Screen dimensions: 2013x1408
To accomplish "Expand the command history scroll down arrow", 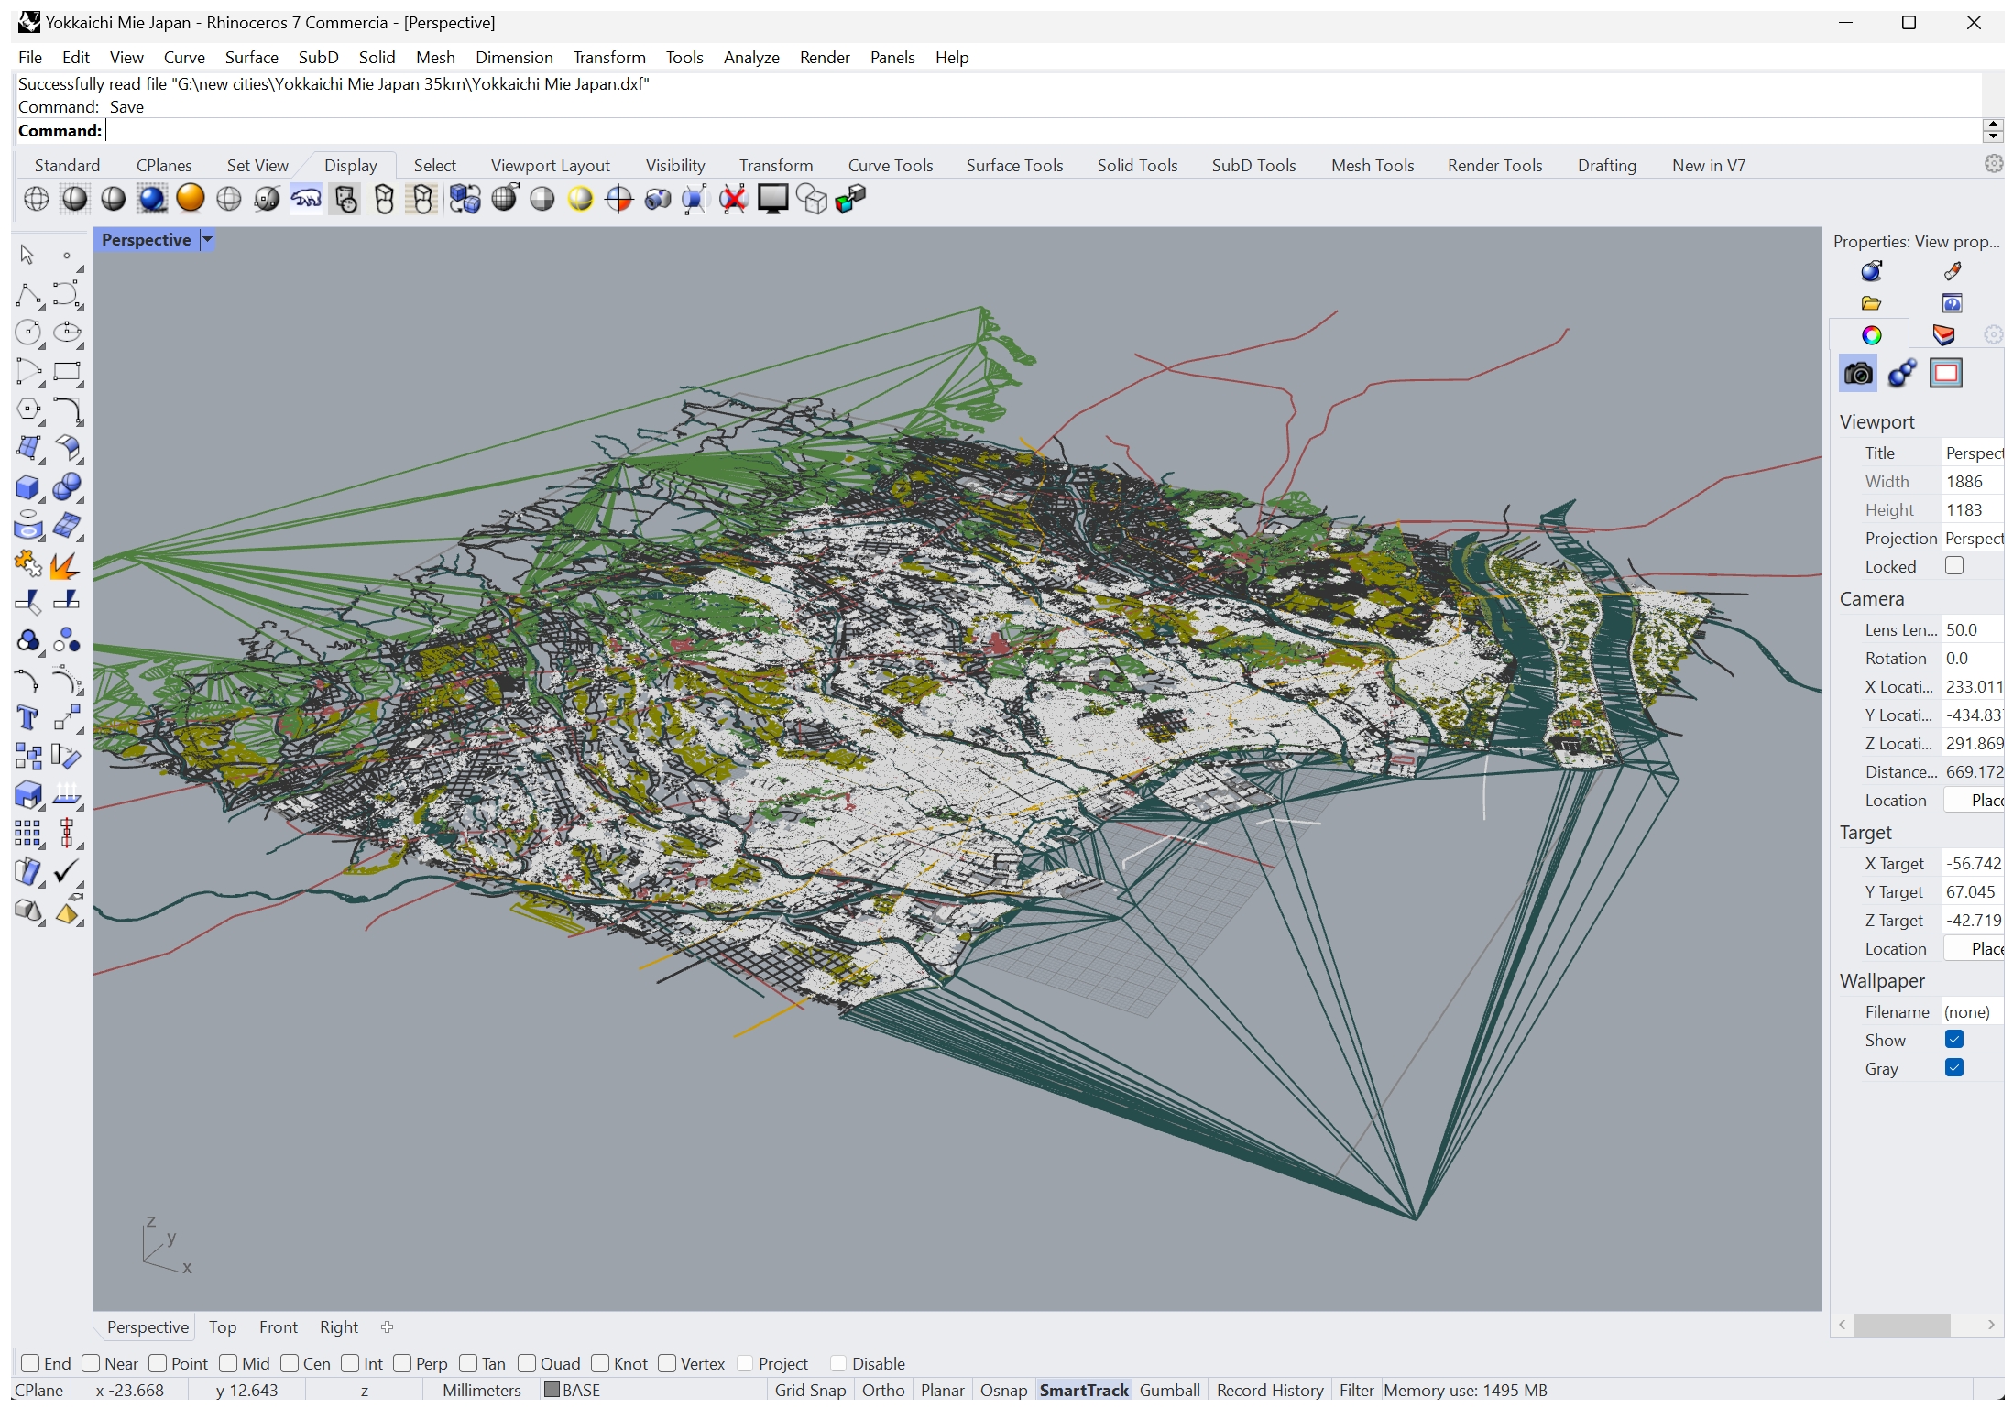I will [x=1992, y=136].
